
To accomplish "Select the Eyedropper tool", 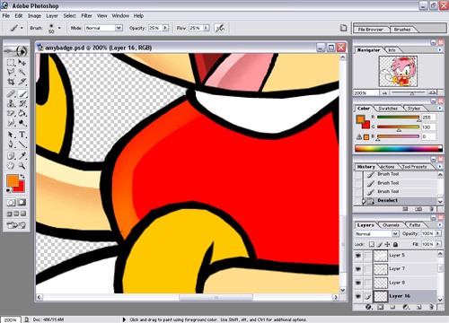I will point(22,156).
